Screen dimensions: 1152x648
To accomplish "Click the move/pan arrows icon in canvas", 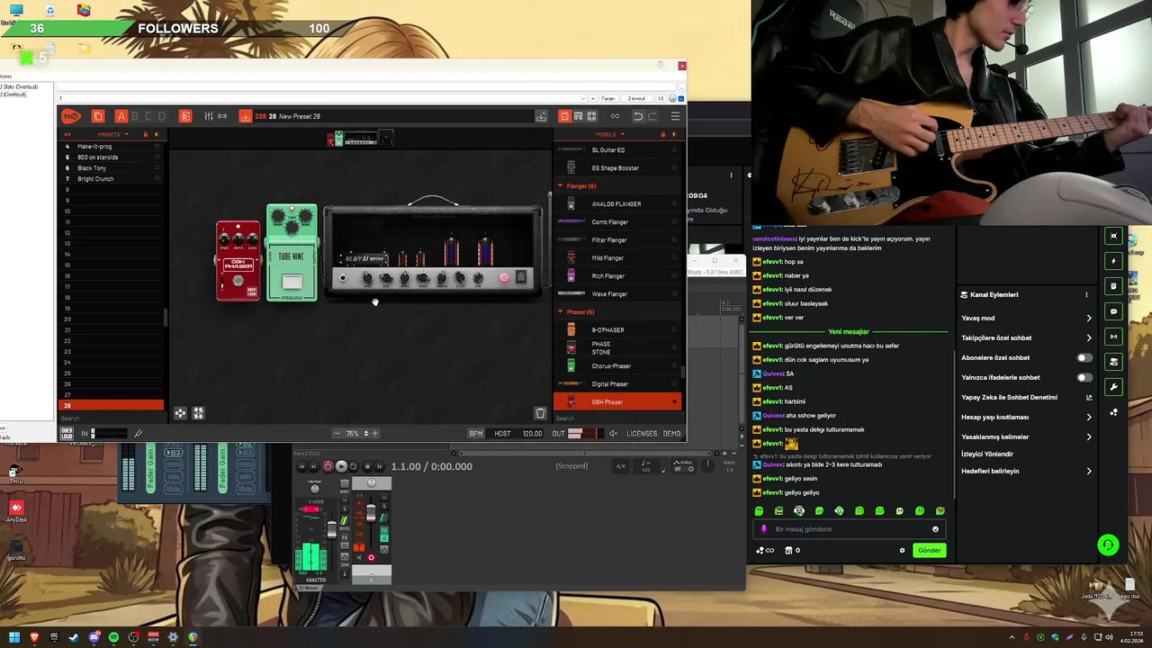I will [180, 413].
